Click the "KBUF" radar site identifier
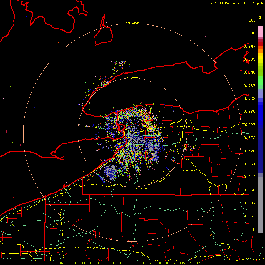 point(165,263)
